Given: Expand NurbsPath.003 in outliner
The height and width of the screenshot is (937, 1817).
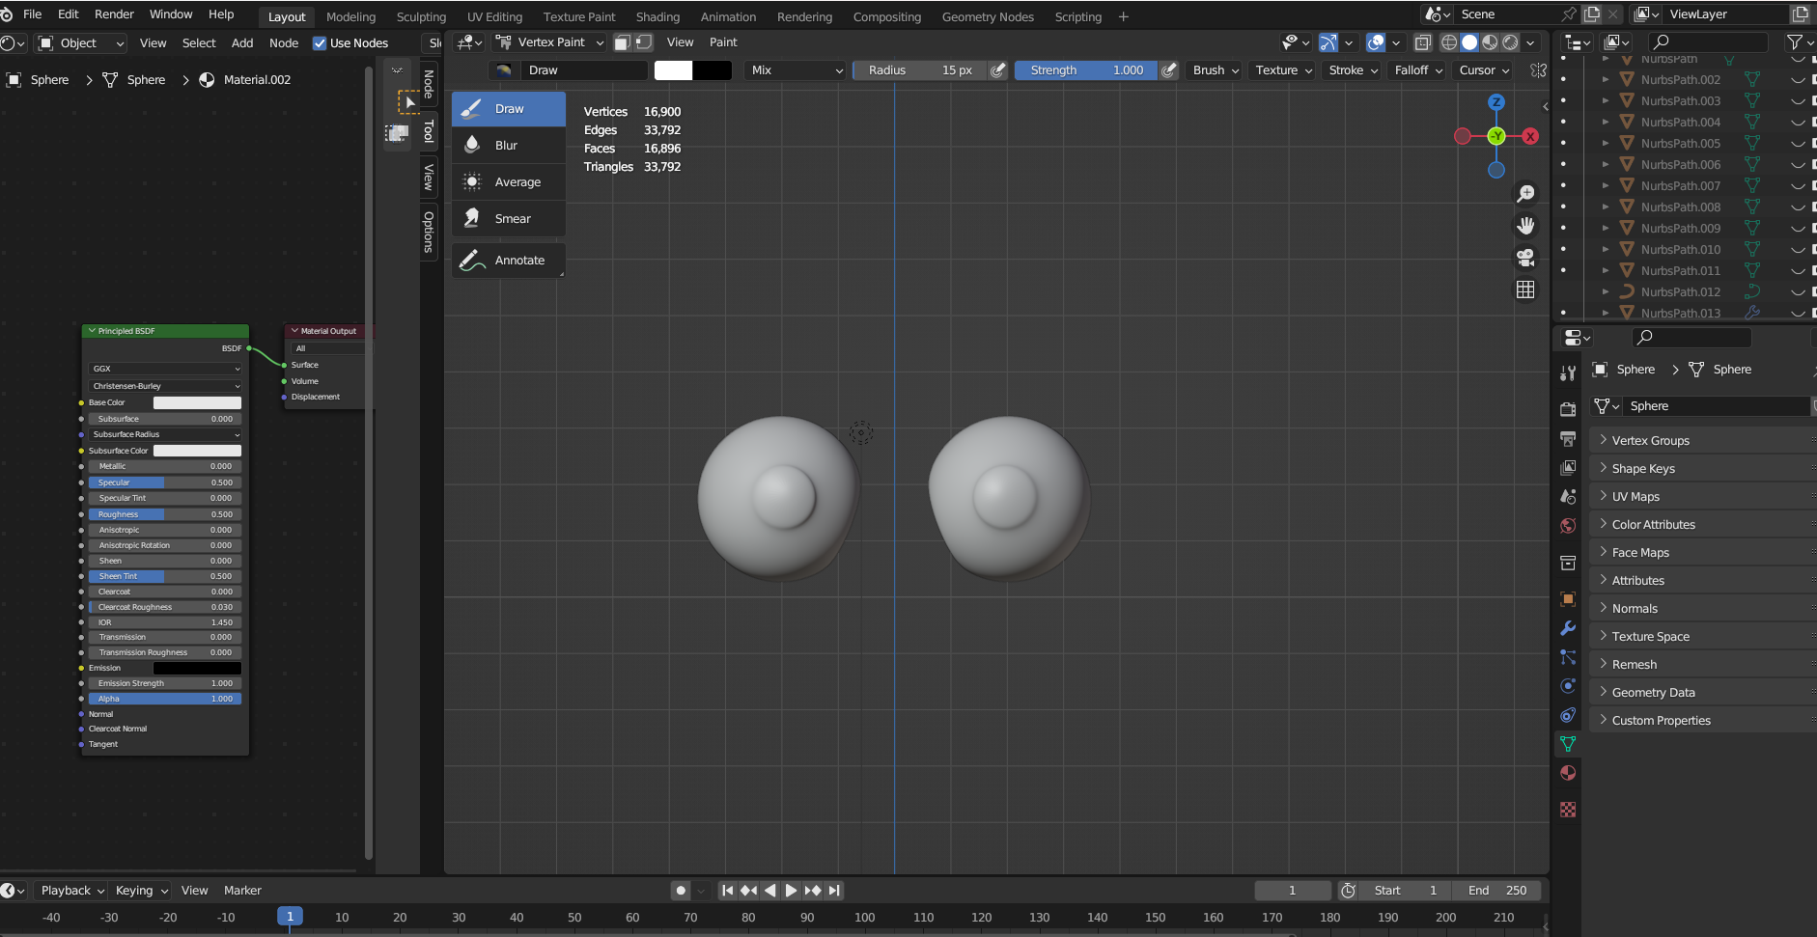Looking at the screenshot, I should point(1606,101).
